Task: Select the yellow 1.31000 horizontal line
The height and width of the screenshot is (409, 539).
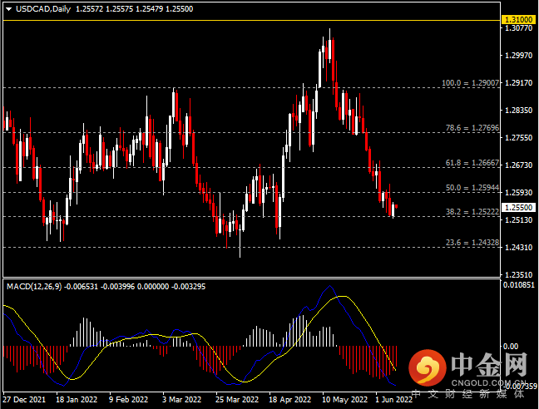Action: pyautogui.click(x=251, y=20)
